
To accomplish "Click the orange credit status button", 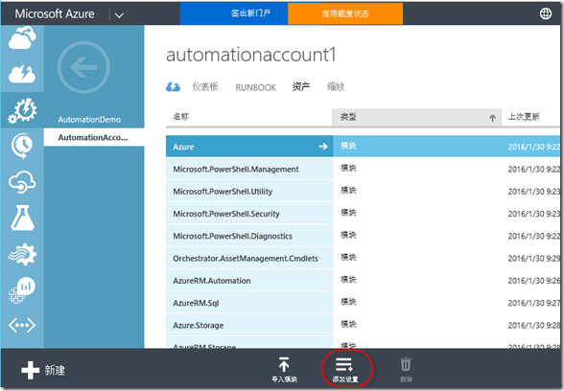I will click(345, 13).
